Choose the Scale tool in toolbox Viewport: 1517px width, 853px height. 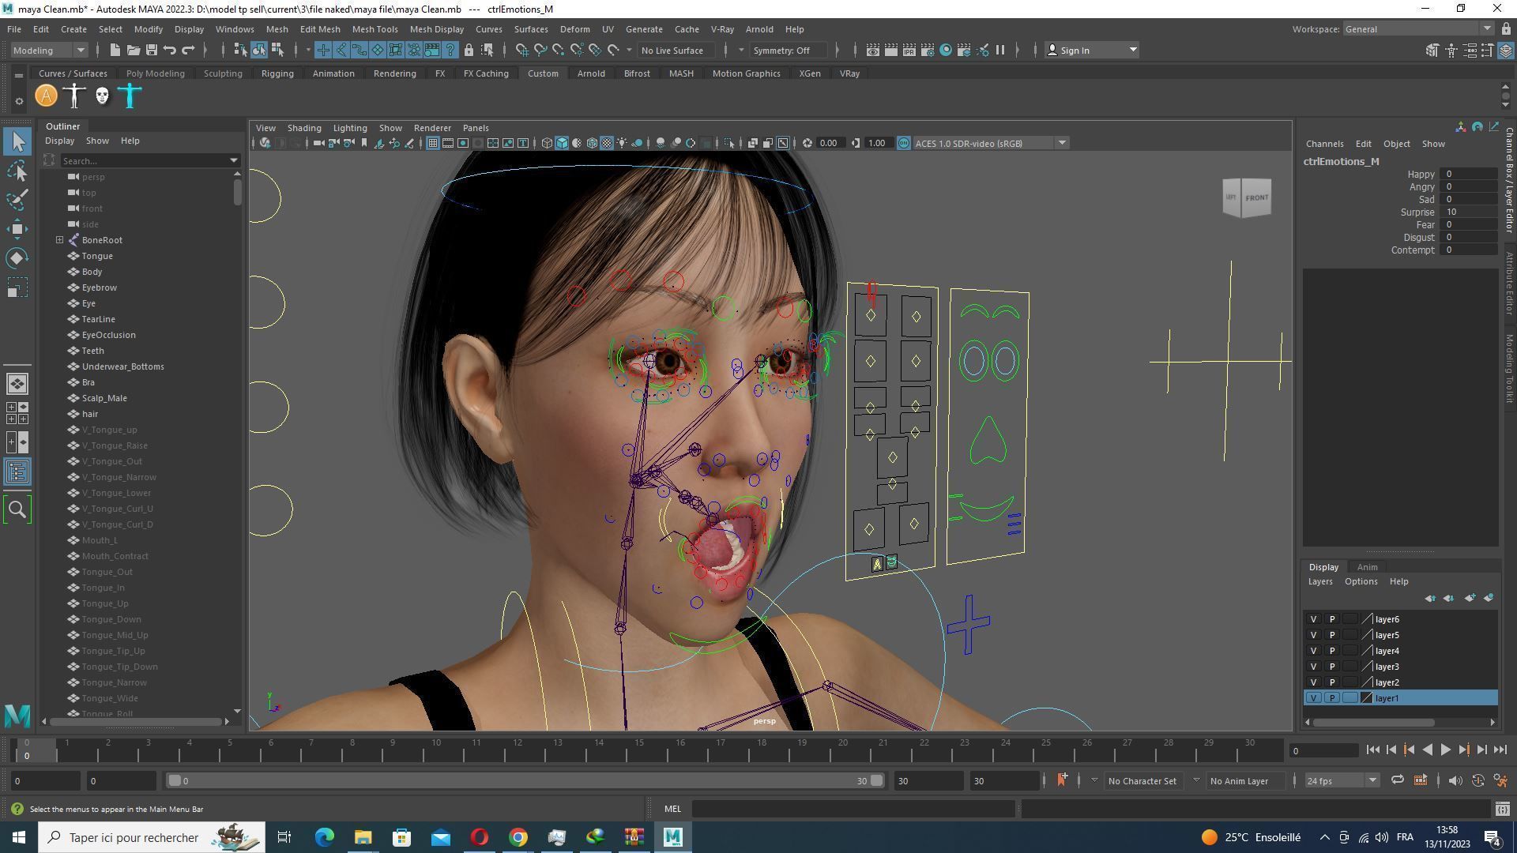coord(17,287)
